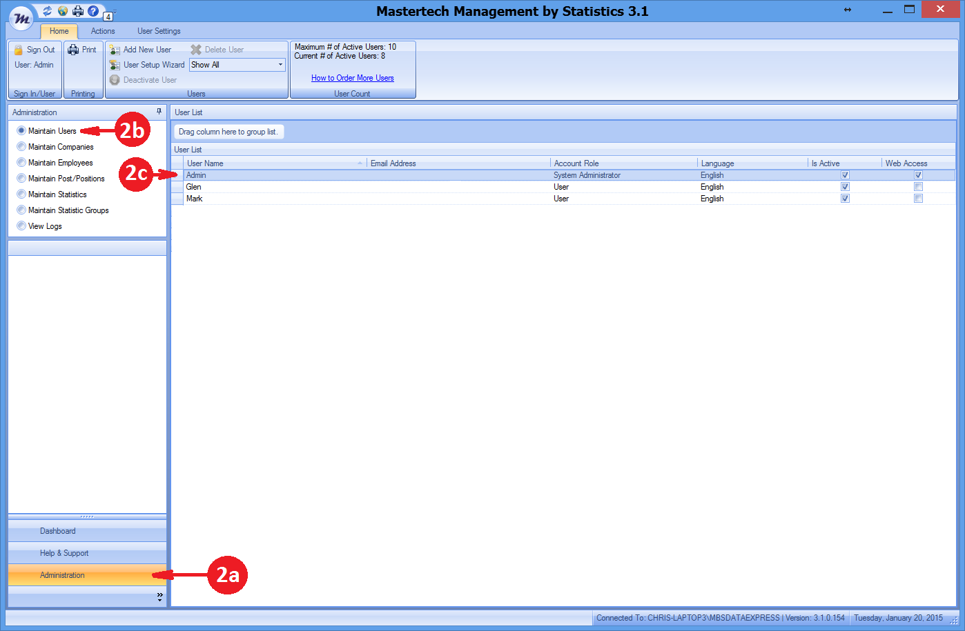The image size is (965, 631).
Task: Click status bar date Tuesday, January 20, 2015
Action: coord(898,618)
